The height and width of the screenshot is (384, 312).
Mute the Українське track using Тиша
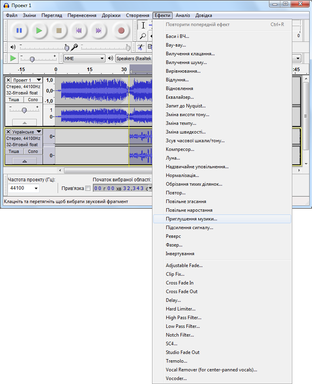(14, 151)
